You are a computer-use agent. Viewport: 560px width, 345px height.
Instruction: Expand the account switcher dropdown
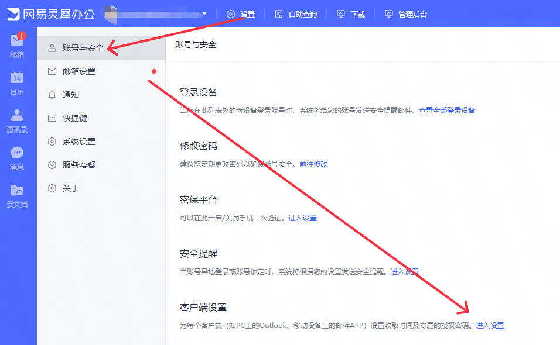pos(204,13)
